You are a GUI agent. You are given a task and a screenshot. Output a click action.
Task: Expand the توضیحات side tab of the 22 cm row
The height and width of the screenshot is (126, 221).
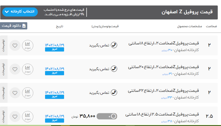(x=4, y=93)
